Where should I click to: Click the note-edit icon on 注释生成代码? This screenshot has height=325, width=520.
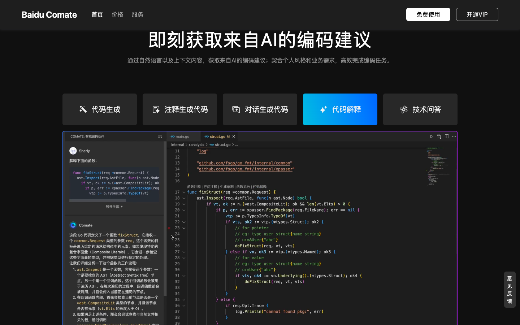point(156,109)
